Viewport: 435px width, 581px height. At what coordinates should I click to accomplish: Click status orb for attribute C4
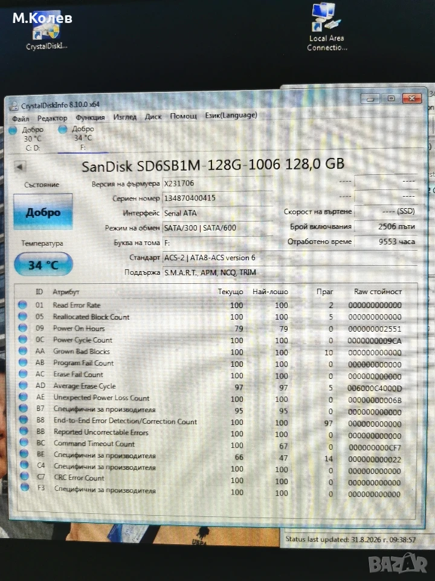(24, 465)
